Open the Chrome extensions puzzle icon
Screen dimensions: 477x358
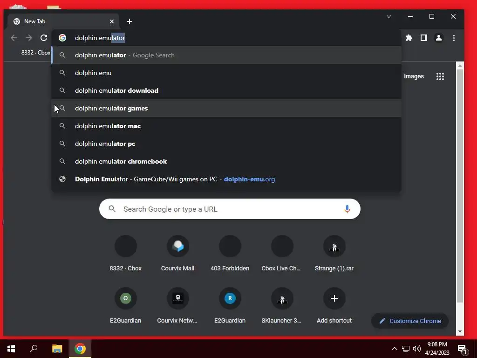(409, 38)
